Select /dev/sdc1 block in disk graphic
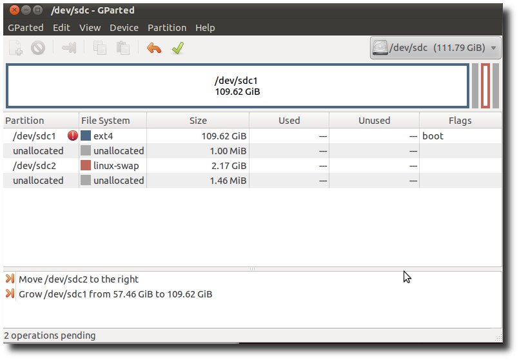Image resolution: width=519 pixels, height=360 pixels. (x=237, y=86)
